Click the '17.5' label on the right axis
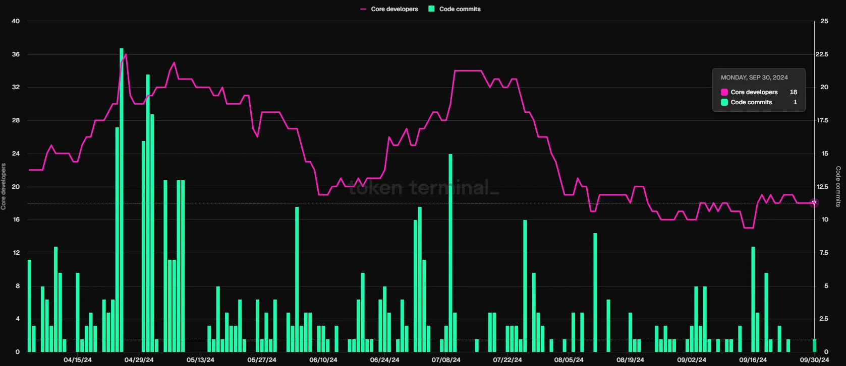The height and width of the screenshot is (366, 846). tap(822, 120)
